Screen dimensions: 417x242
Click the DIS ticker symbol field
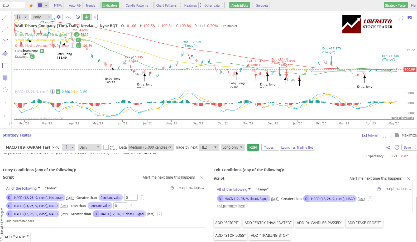tap(13, 5)
